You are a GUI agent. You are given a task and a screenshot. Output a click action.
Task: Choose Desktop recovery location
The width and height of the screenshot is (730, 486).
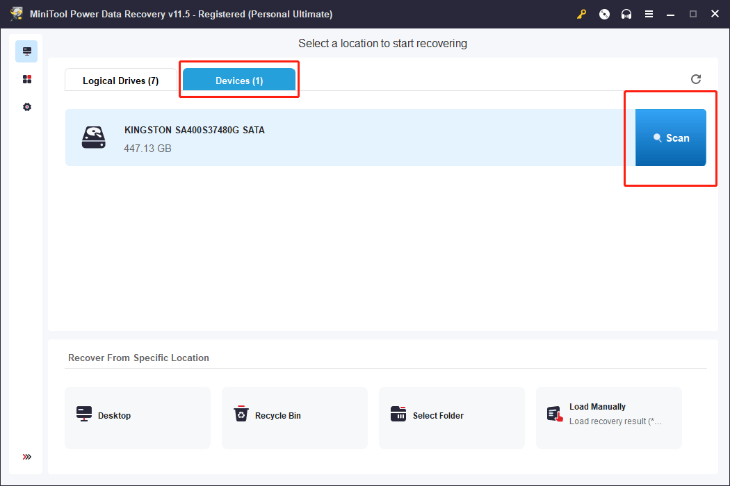click(138, 418)
